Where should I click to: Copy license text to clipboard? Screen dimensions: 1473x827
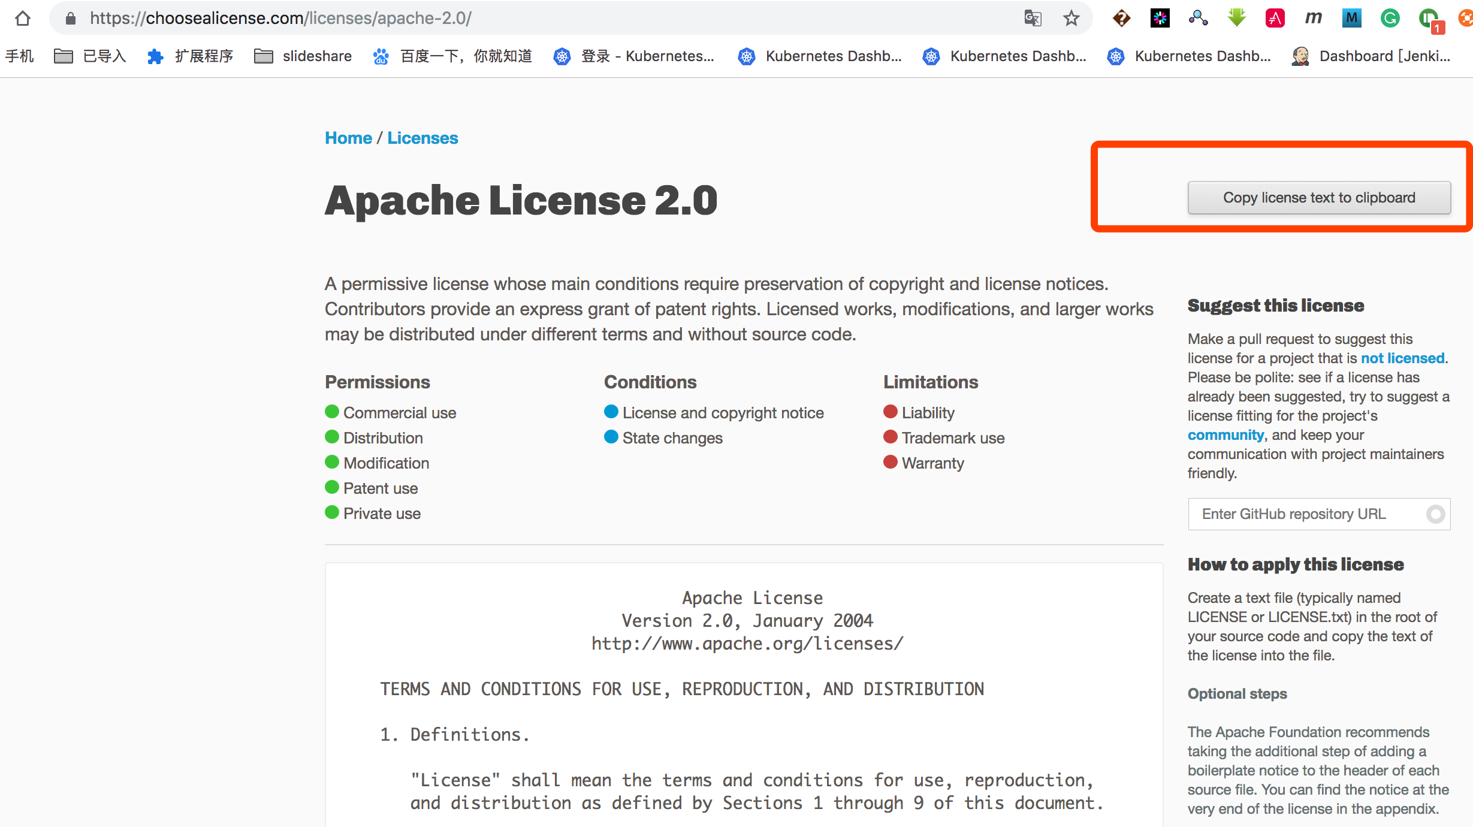pos(1319,198)
